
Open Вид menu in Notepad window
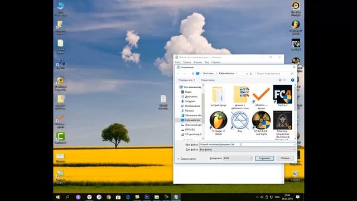click(x=206, y=62)
